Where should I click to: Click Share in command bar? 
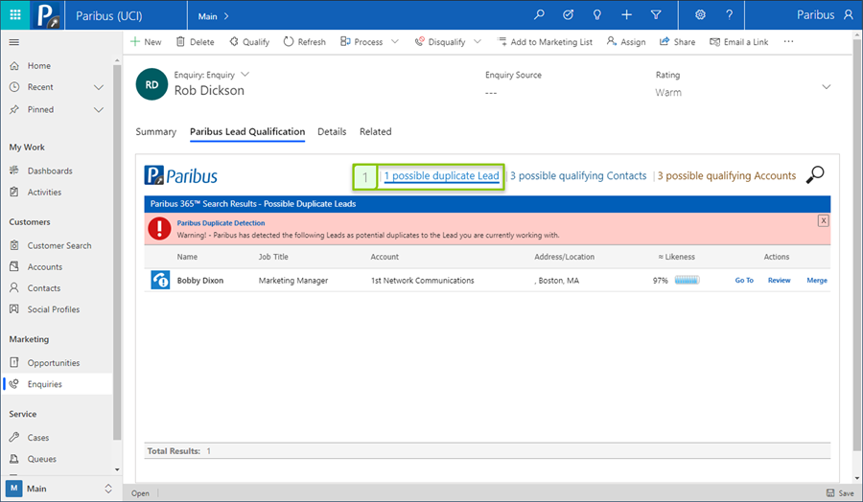click(x=678, y=42)
